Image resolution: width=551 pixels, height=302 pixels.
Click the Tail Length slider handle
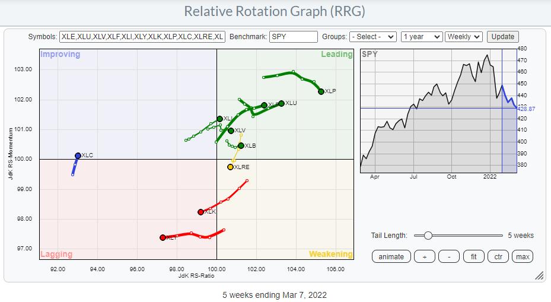pyautogui.click(x=428, y=236)
